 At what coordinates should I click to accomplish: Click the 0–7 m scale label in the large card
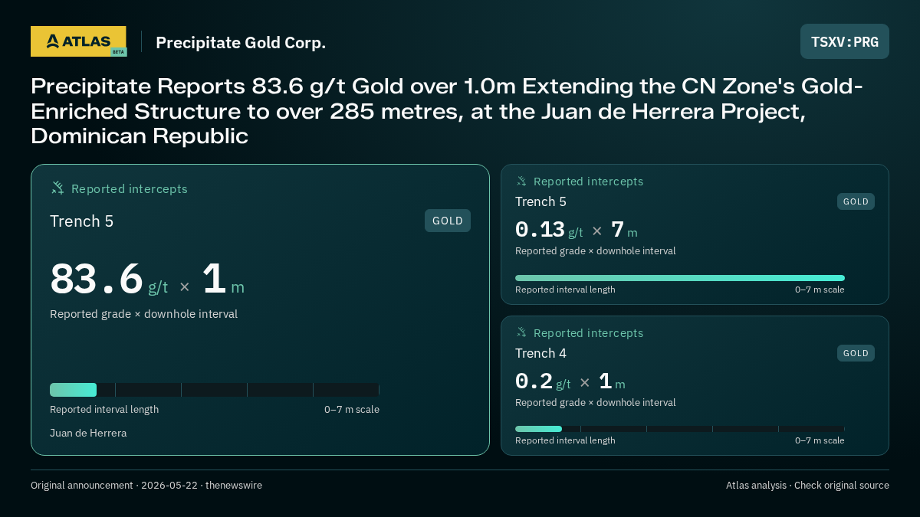(x=352, y=410)
